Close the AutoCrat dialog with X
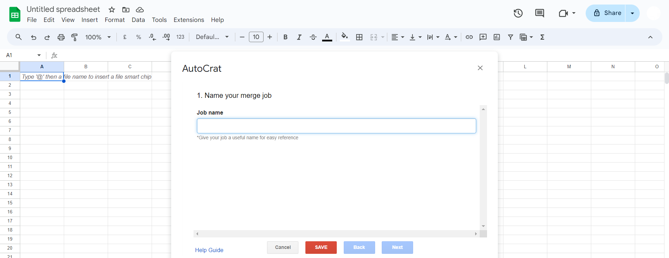This screenshot has height=258, width=669. tap(480, 68)
